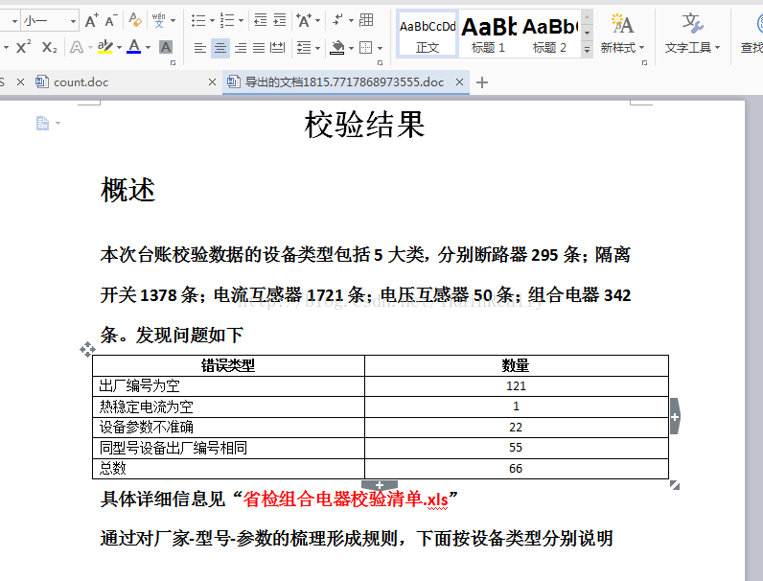This screenshot has height=581, width=763.
Task: Apply paragraph shading fill bucket
Action: pos(336,48)
